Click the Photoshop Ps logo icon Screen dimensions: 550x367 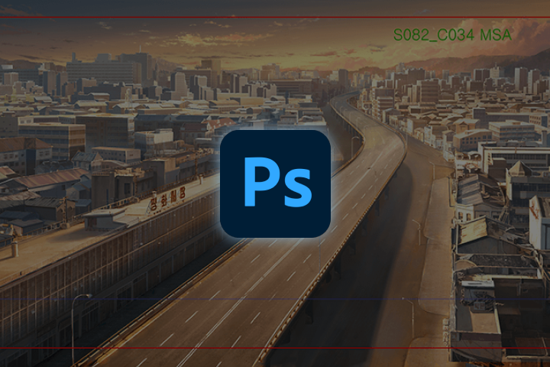point(275,183)
